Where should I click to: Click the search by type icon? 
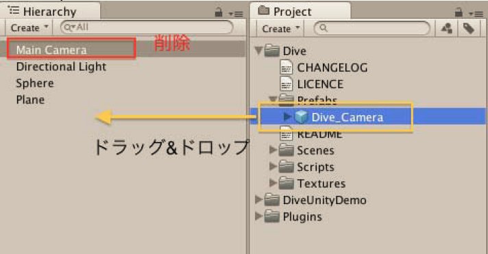click(x=447, y=29)
